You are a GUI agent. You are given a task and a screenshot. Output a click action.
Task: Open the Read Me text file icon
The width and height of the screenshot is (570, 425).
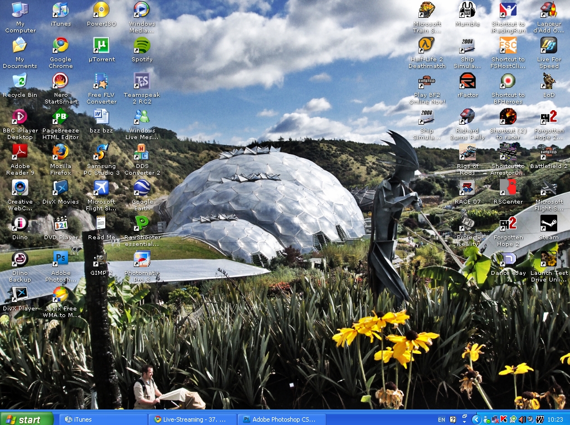pyautogui.click(x=101, y=224)
